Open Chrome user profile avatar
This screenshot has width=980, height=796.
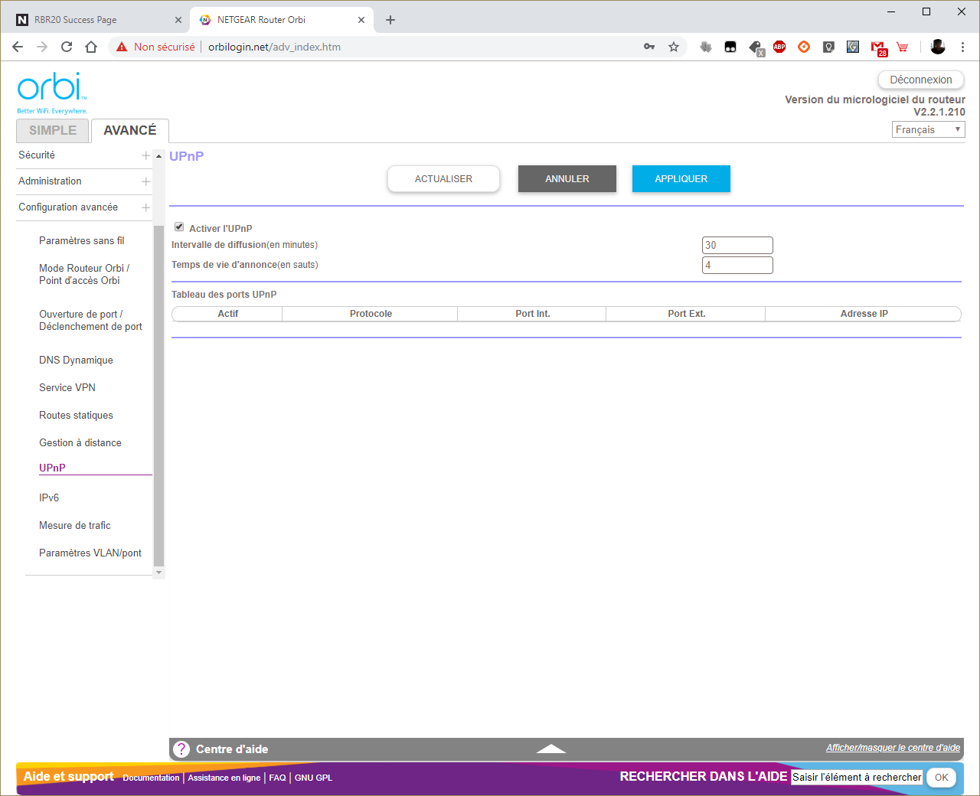[938, 47]
